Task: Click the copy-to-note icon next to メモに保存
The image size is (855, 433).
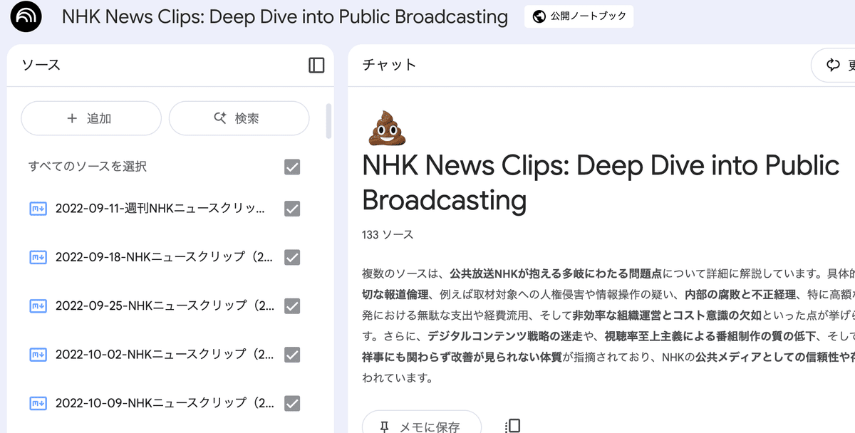Action: (x=512, y=424)
